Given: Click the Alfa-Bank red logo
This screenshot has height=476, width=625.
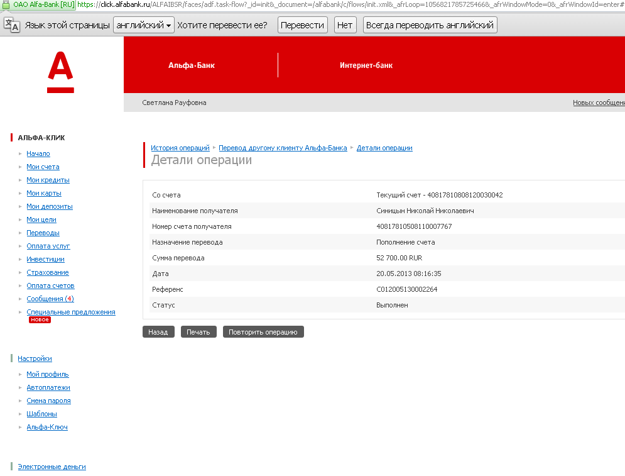Looking at the screenshot, I should [x=60, y=73].
